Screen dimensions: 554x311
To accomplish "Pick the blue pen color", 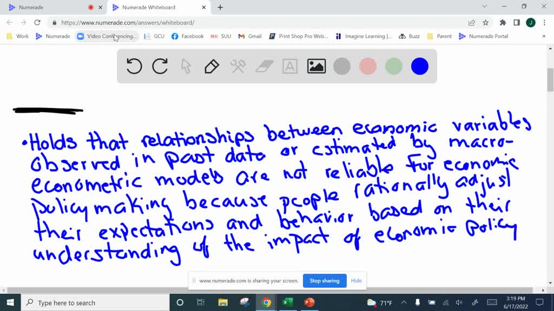I will tap(420, 66).
